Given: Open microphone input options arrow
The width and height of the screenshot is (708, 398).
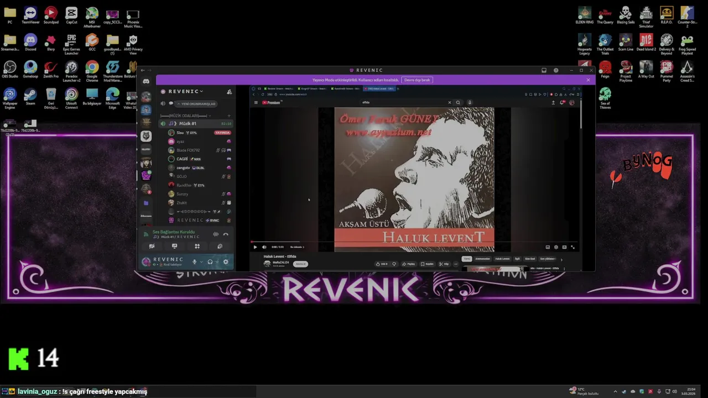Looking at the screenshot, I should click(x=201, y=261).
